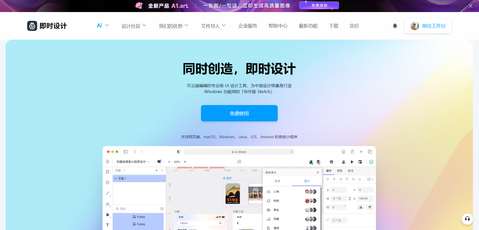Expand the 我们的优势 dropdown
479x230 pixels.
coord(173,26)
